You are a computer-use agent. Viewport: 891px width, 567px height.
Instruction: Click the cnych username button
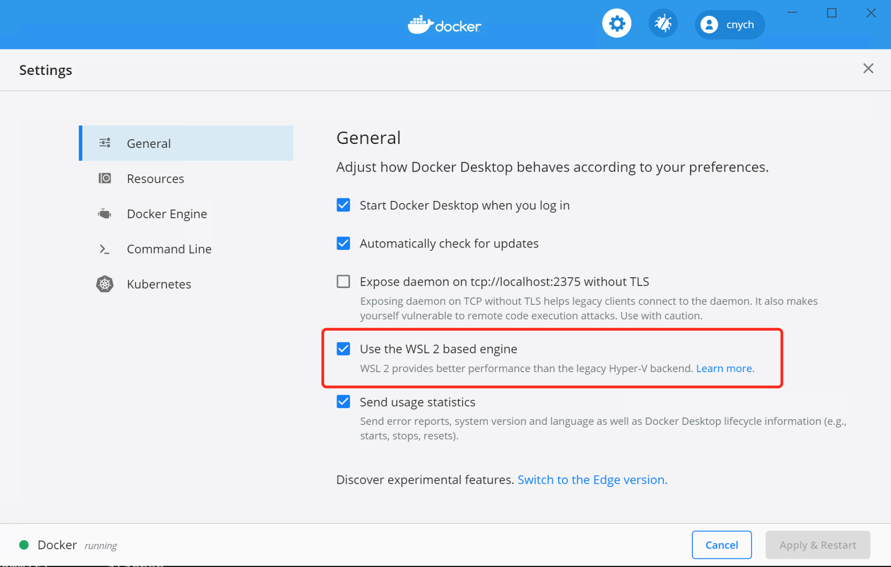tap(730, 25)
